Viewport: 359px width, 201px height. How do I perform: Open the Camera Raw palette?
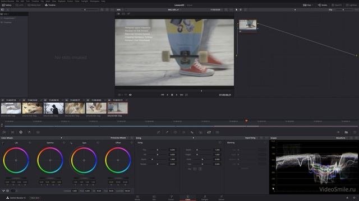coord(4,132)
